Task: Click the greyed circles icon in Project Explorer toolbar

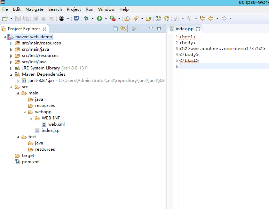Action: pyautogui.click(x=134, y=28)
